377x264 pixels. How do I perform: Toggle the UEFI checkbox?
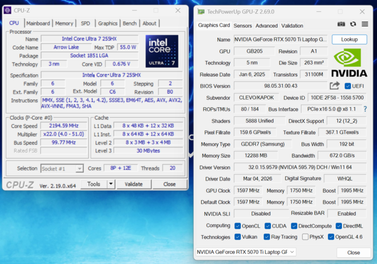coord(346,86)
